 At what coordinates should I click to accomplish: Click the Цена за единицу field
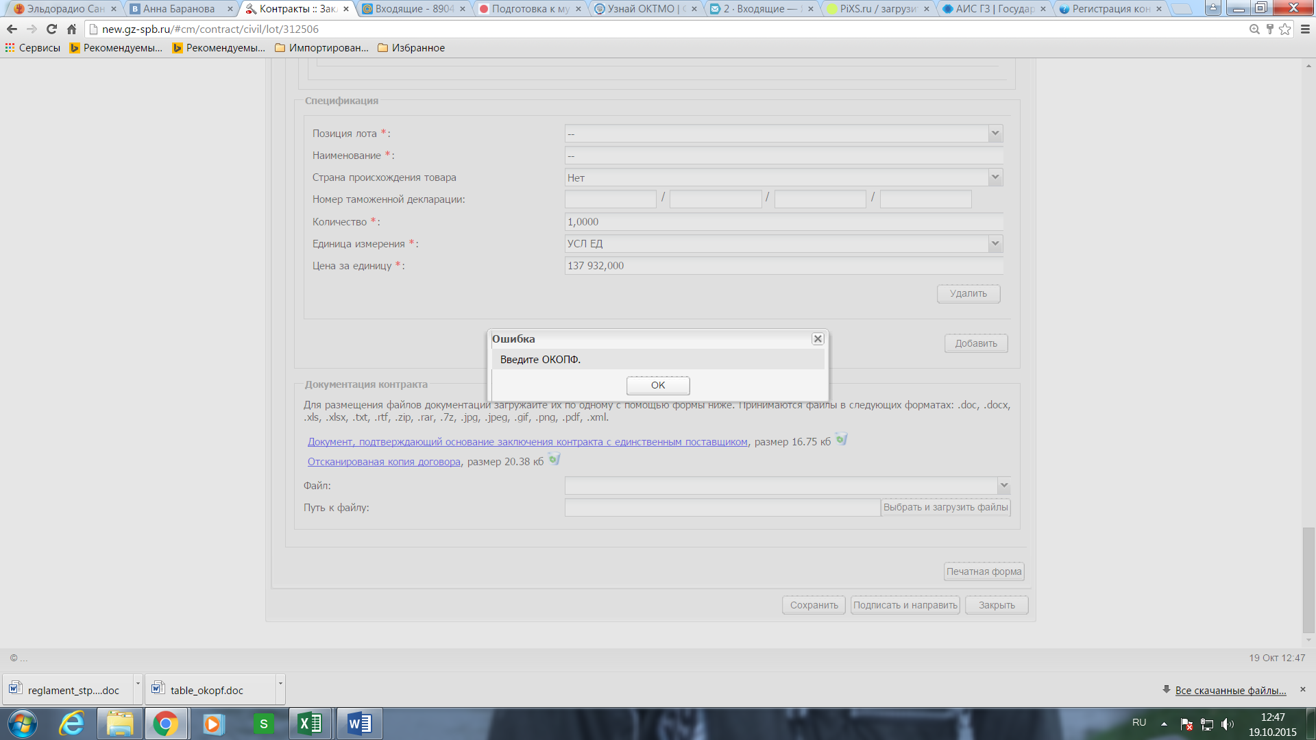pyautogui.click(x=783, y=265)
